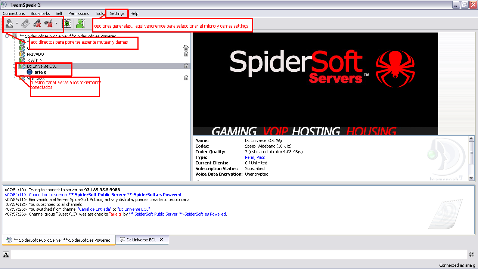This screenshot has width=478, height=269.
Task: Click the blue status ball beside aria g
Action: pos(30,72)
